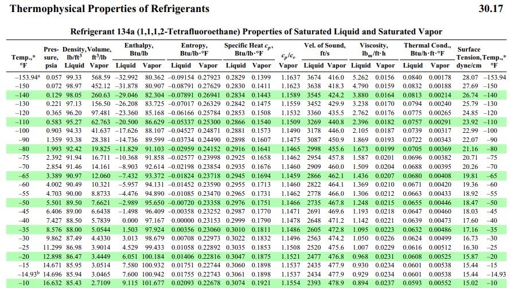Click the liquid sound velocity value 3674
This screenshot has height=288, width=510.
314,77
